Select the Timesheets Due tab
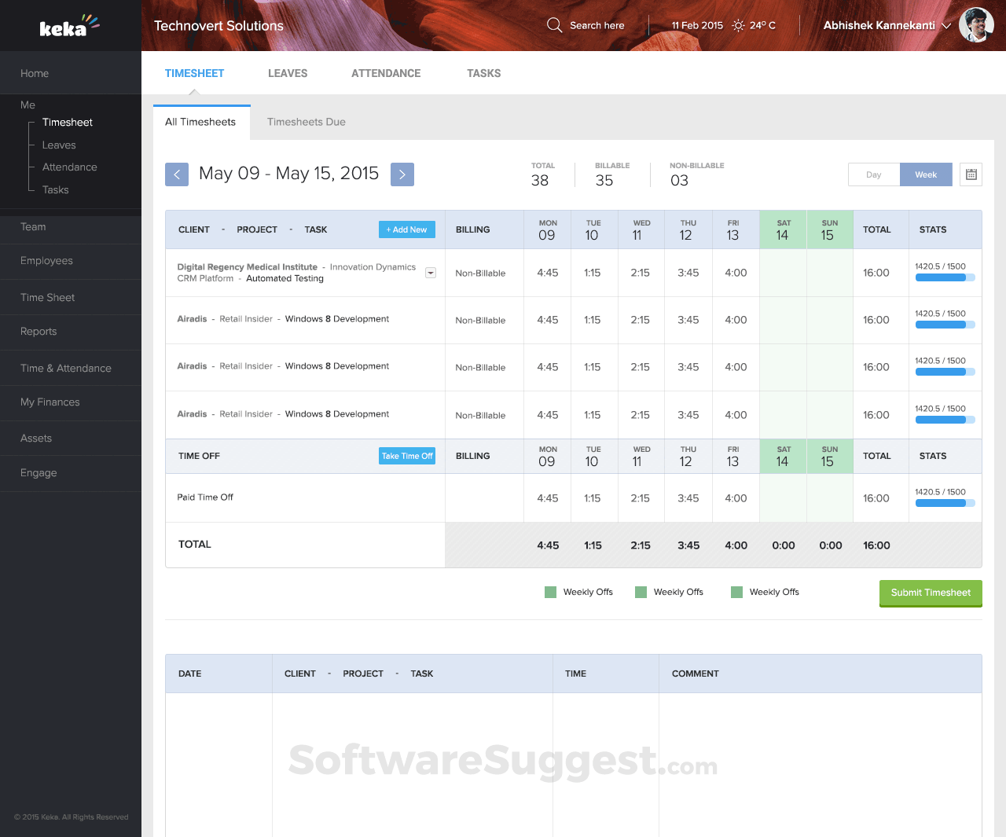This screenshot has width=1006, height=837. tap(307, 122)
